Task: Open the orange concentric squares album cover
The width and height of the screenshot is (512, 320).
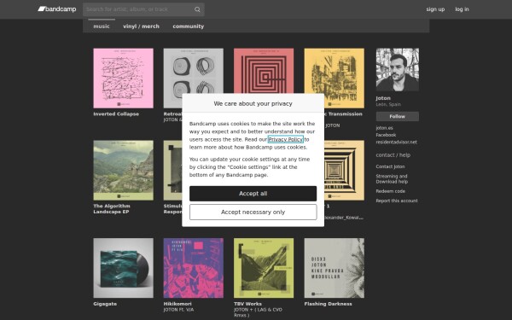Action: tap(344, 170)
